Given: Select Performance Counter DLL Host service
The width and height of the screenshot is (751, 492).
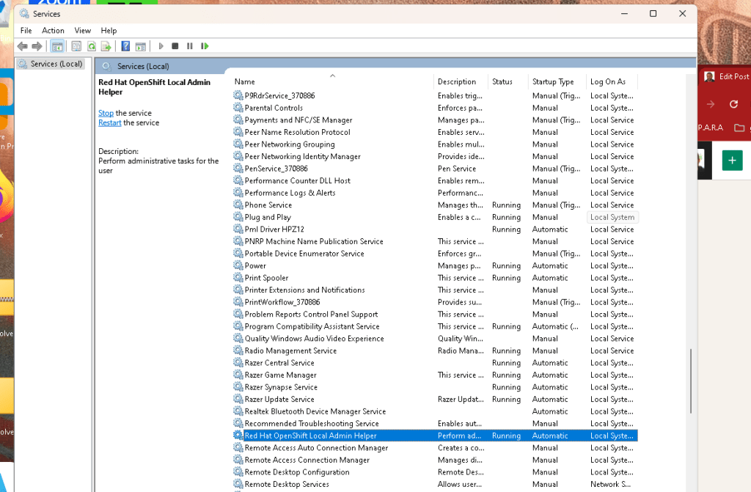Looking at the screenshot, I should pos(435,180).
